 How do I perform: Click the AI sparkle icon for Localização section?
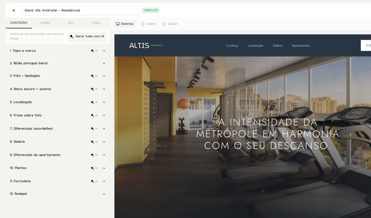coord(92,102)
